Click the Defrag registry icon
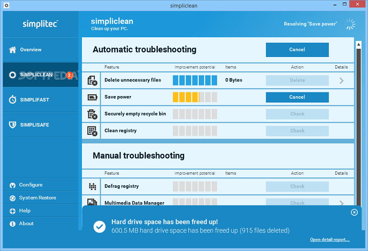The image size is (368, 251). pos(92,187)
